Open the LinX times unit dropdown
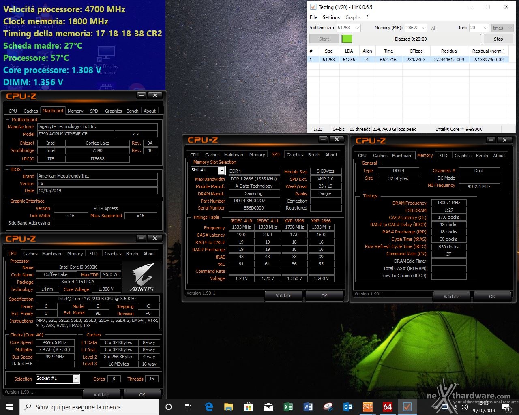The width and height of the screenshot is (519, 415). point(502,28)
